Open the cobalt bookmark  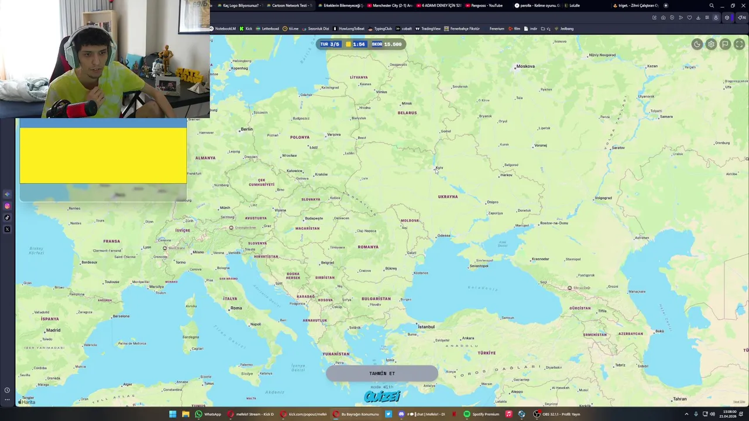point(404,29)
